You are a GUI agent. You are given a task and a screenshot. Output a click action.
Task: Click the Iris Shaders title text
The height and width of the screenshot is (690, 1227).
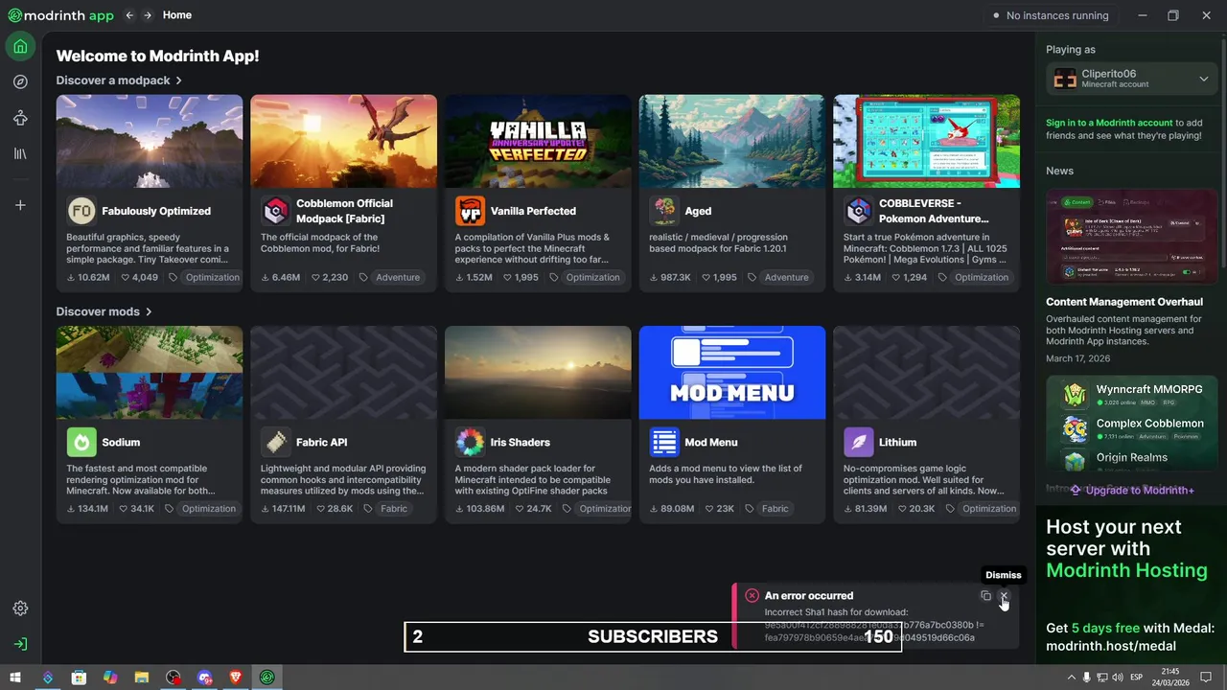[520, 443]
